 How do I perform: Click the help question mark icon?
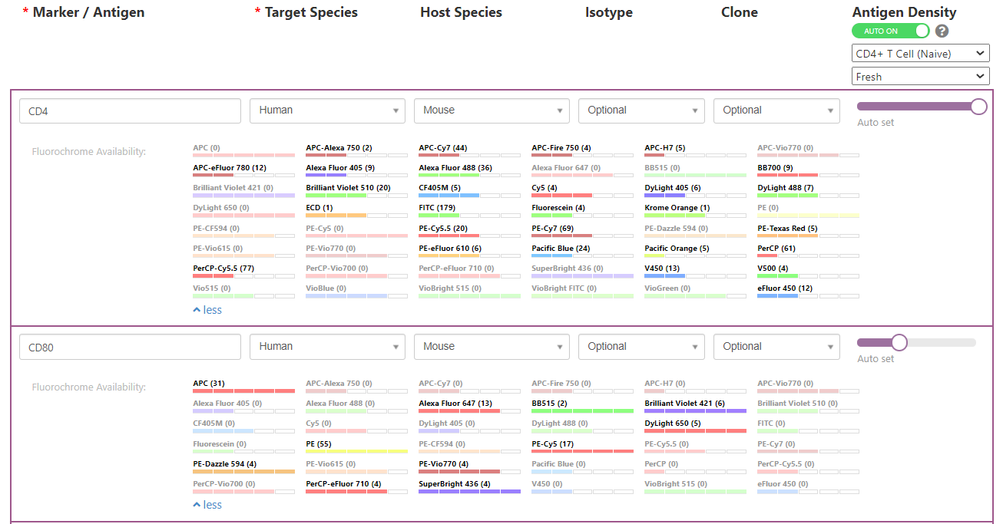942,31
